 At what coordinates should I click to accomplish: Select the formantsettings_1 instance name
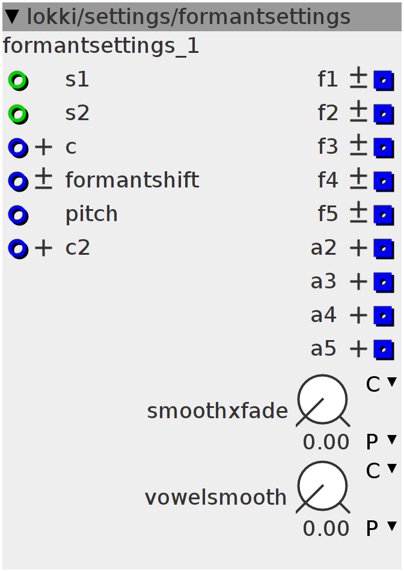[101, 47]
